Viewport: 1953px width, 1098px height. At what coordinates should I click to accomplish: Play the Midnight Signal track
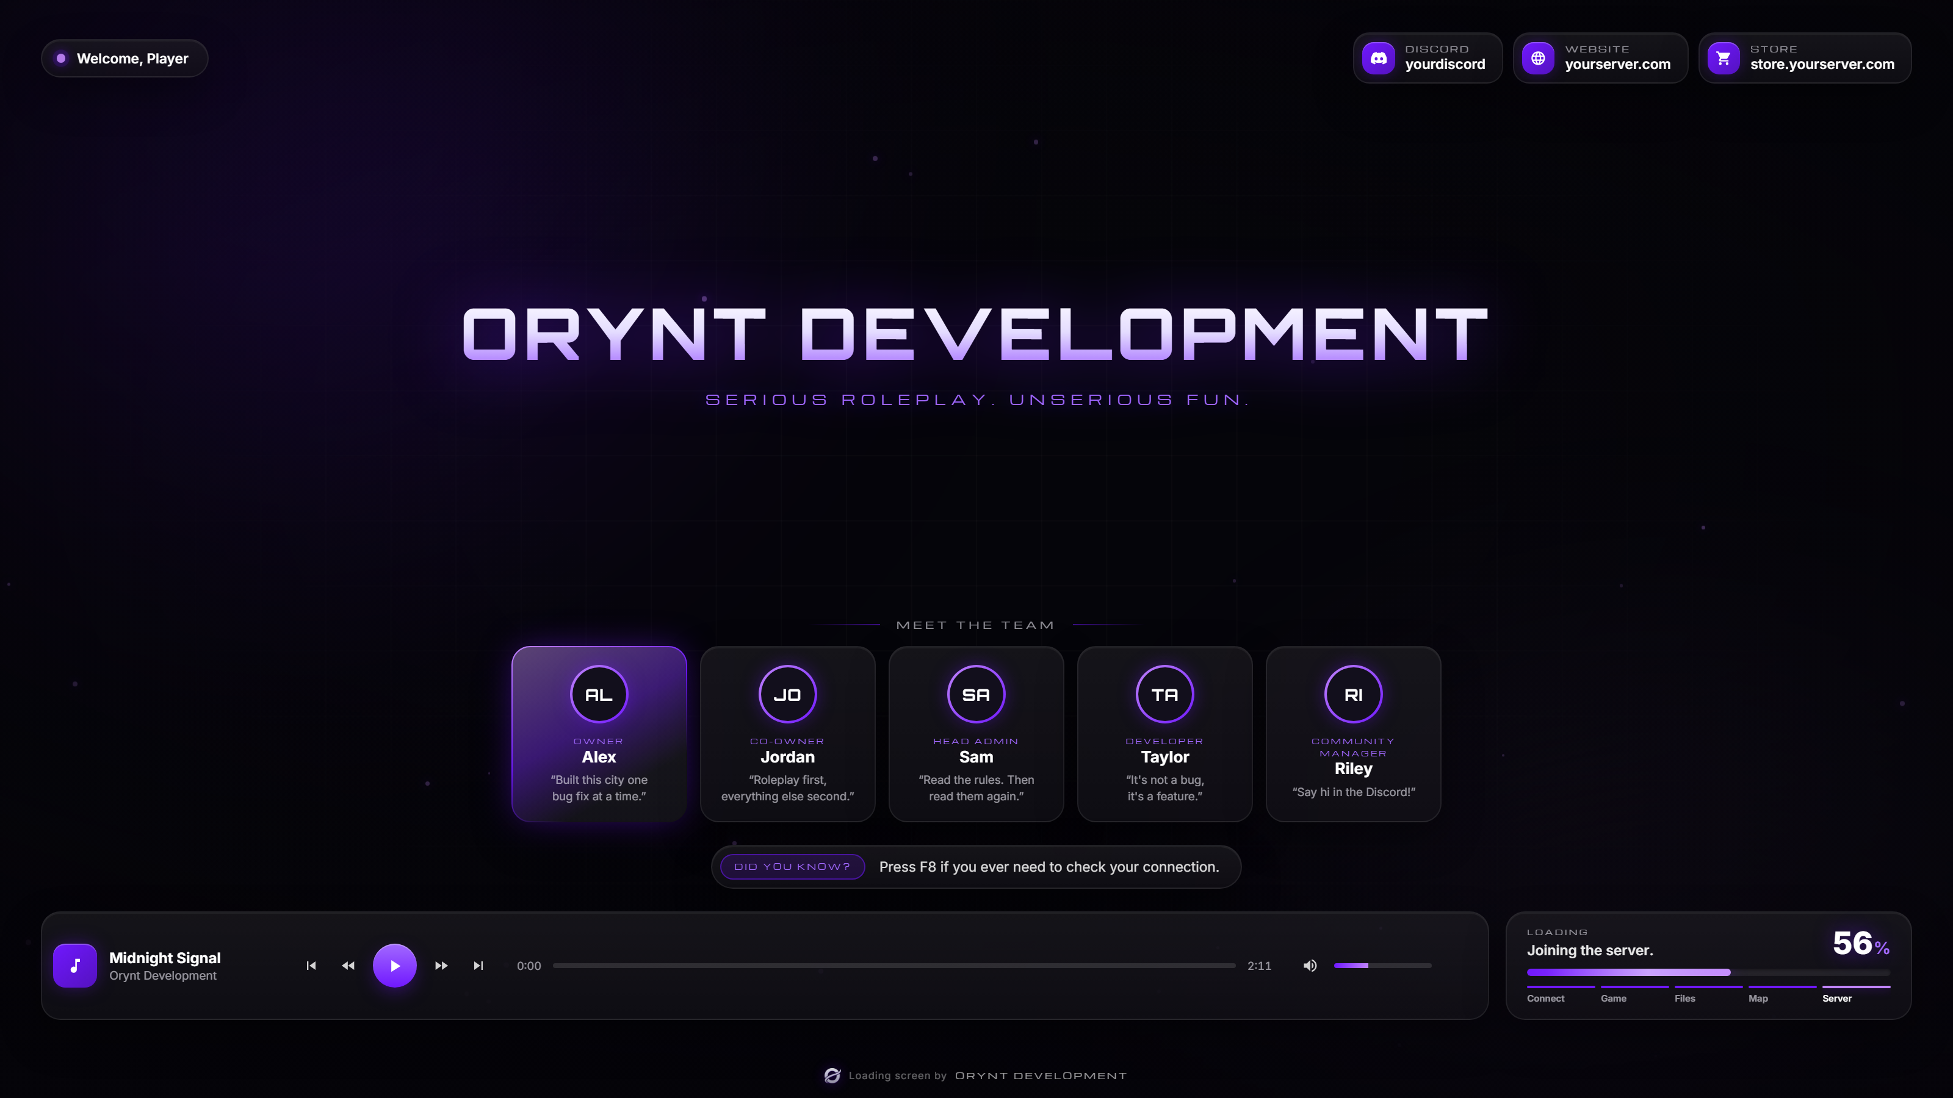(394, 966)
